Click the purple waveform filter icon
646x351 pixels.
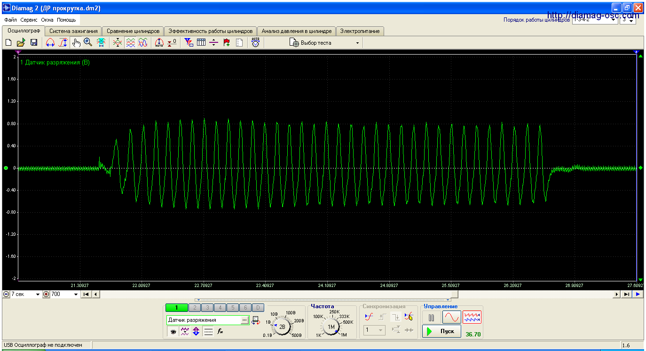185,331
